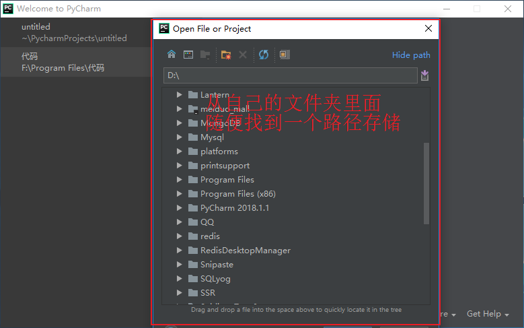
Task: Click the Desktop directory icon
Action: [x=188, y=55]
